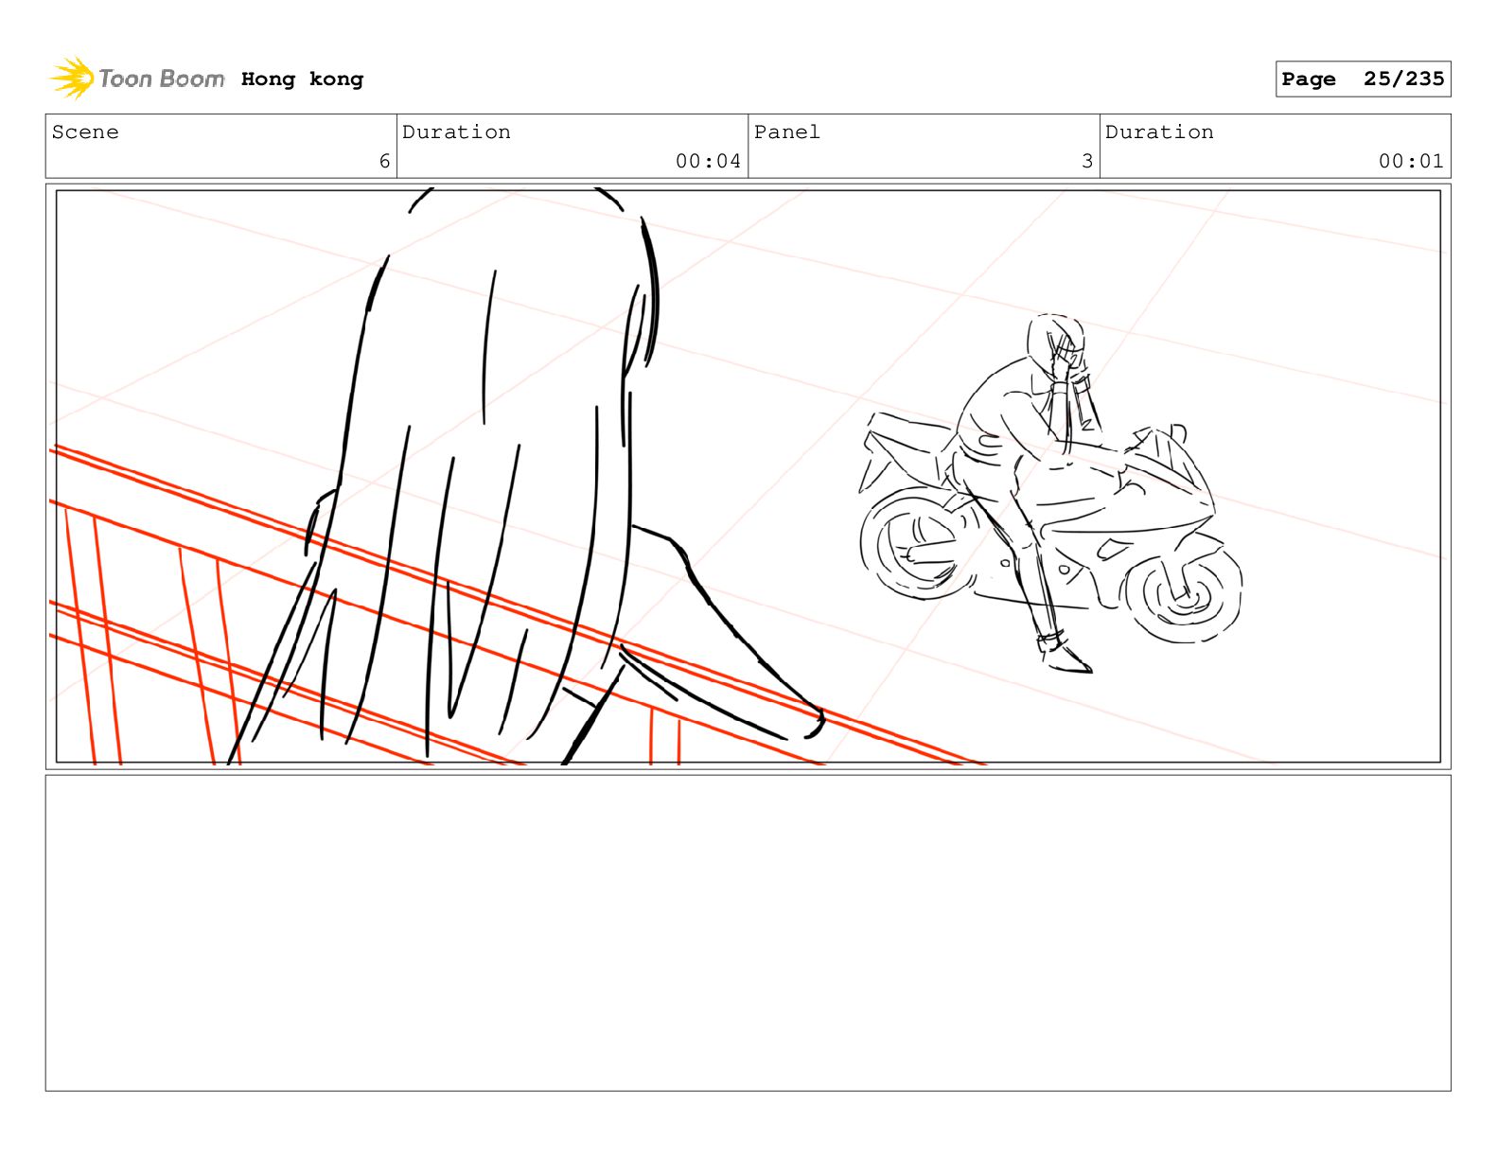Image resolution: width=1497 pixels, height=1159 pixels.
Task: Click the Toon Boom logo
Action: tap(137, 79)
